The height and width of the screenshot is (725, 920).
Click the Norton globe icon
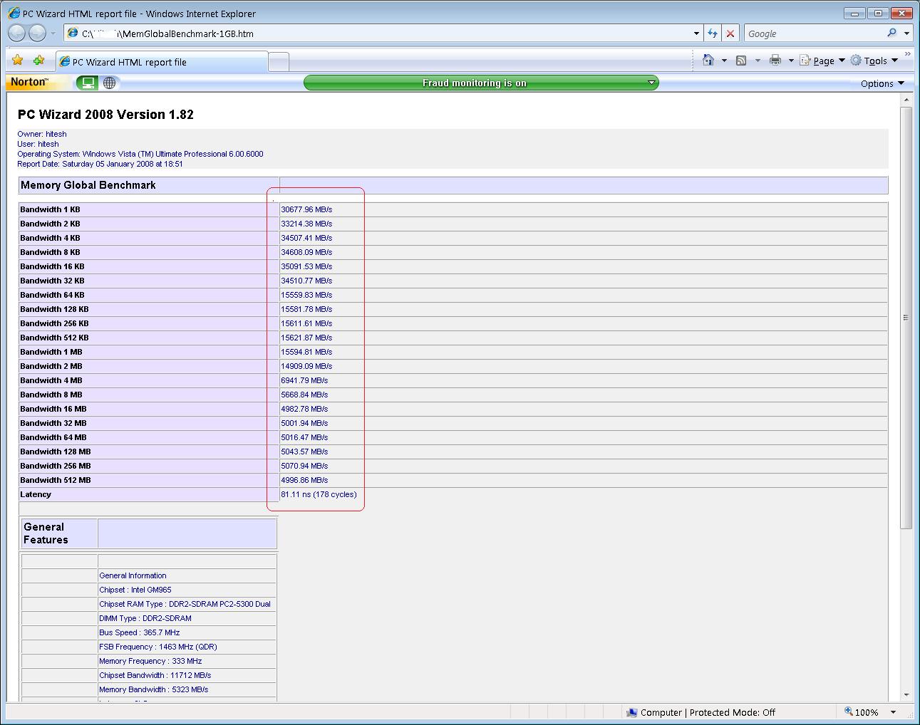point(109,83)
